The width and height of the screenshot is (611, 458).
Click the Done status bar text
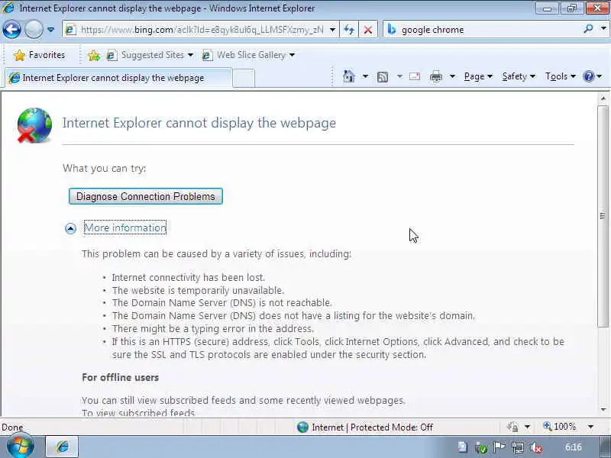click(x=12, y=427)
